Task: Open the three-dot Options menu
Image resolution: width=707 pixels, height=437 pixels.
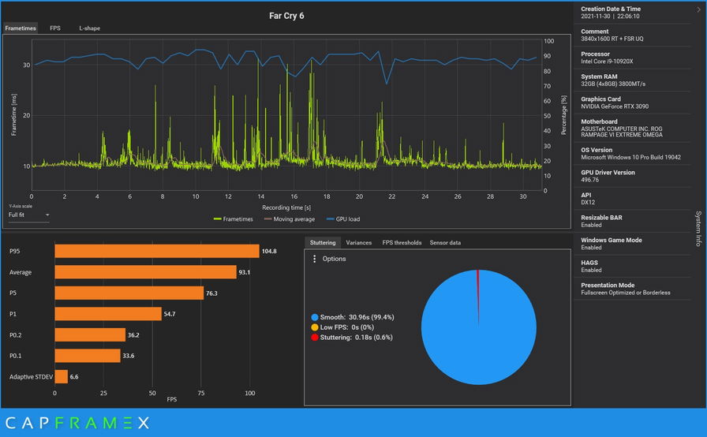Action: (x=316, y=259)
